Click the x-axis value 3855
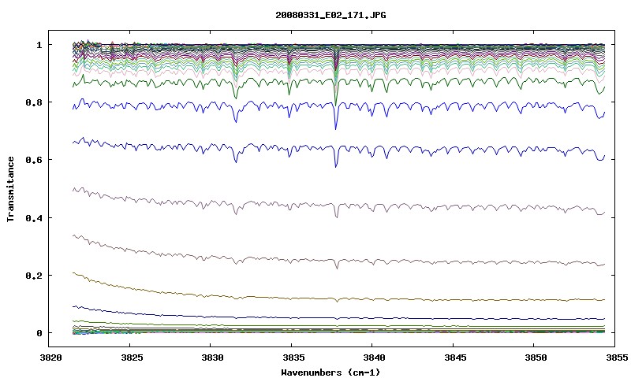Viewport: 631px width, 378px height. click(617, 358)
